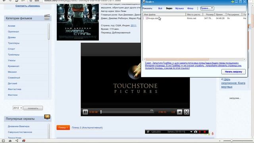Open the Фантастика category

15,89
